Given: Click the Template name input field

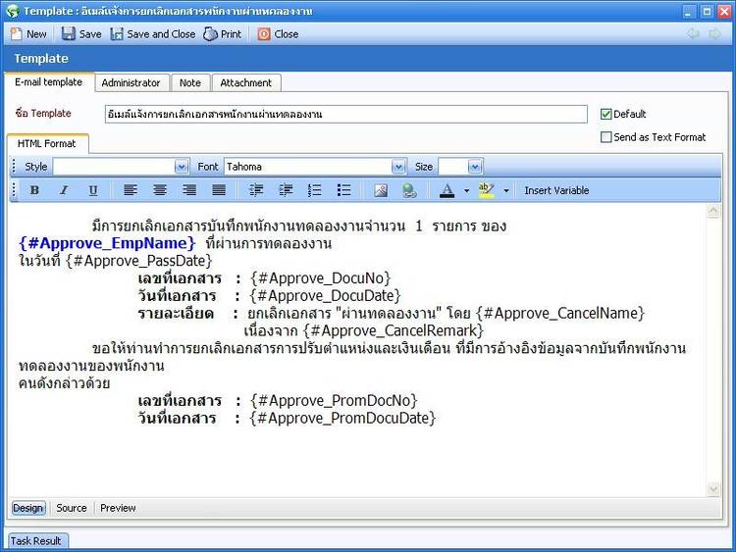Looking at the screenshot, I should pyautogui.click(x=345, y=114).
